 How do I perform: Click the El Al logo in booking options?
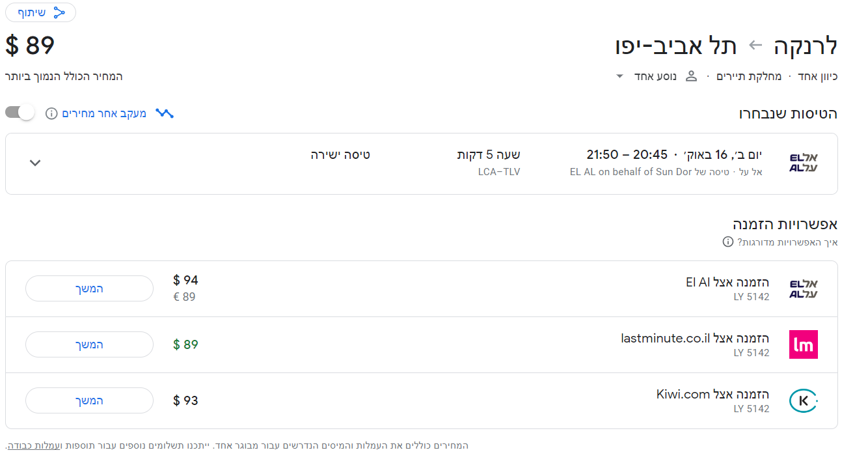click(x=803, y=289)
